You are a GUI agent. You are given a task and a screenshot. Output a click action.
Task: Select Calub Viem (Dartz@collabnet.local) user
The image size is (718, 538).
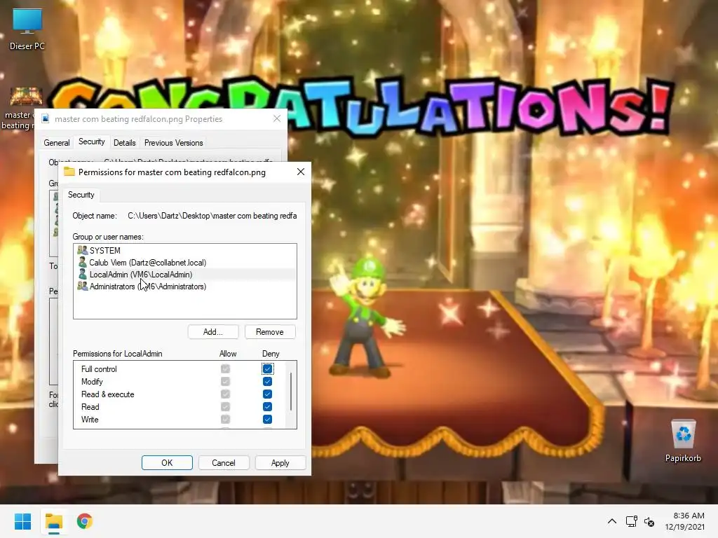(x=185, y=262)
